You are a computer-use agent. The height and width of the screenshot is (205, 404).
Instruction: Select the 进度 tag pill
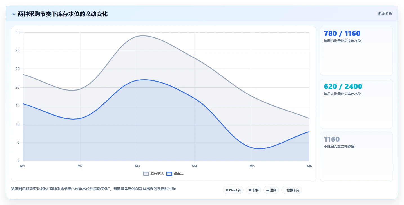point(271,190)
